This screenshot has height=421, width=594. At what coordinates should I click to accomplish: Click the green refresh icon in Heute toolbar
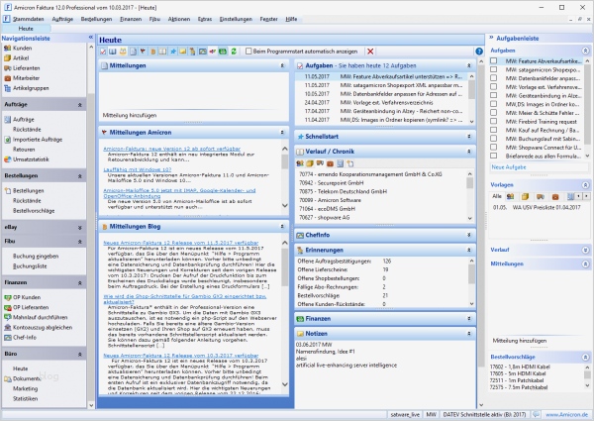click(x=234, y=51)
